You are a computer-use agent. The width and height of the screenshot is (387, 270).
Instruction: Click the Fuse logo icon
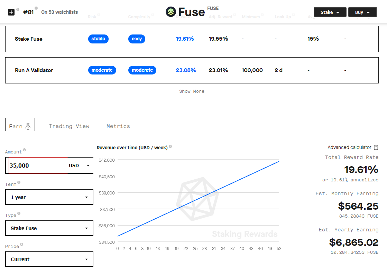tap(171, 12)
